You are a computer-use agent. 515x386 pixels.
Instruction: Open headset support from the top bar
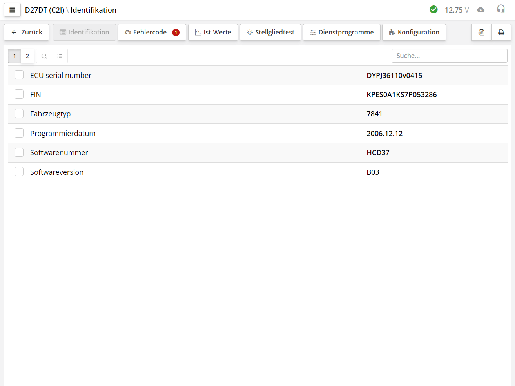pyautogui.click(x=501, y=9)
